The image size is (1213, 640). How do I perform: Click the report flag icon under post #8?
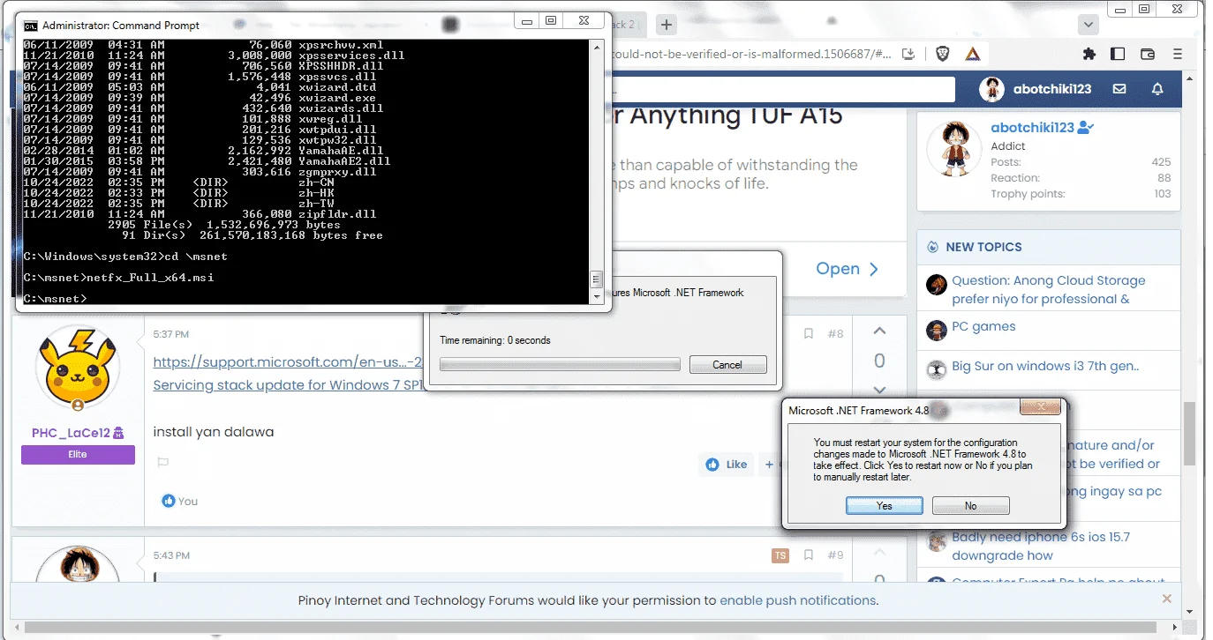pos(162,462)
